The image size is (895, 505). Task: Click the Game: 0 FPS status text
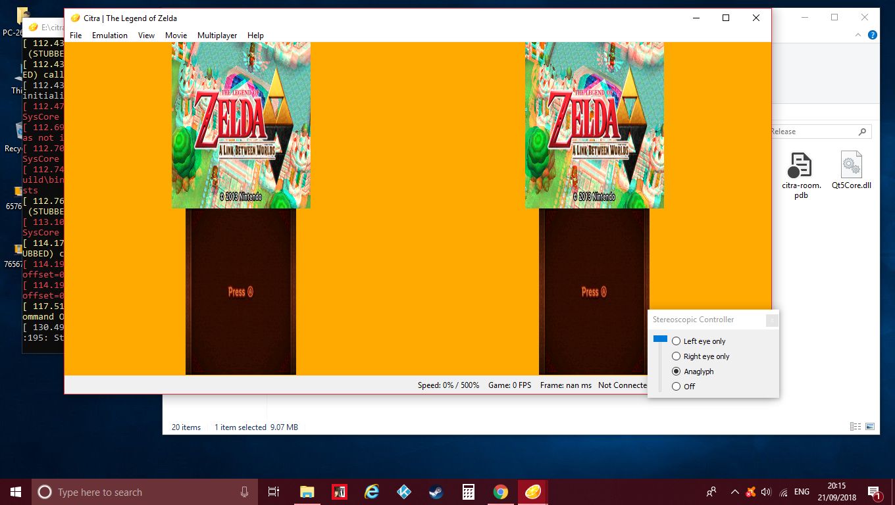[509, 385]
